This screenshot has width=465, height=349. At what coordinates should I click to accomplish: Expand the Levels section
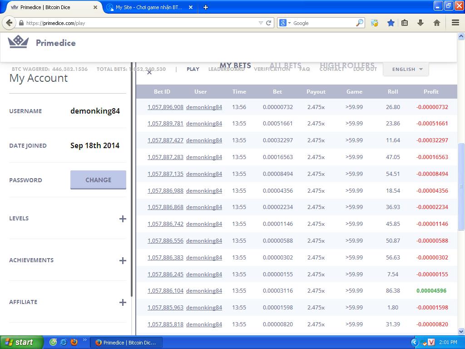[122, 219]
